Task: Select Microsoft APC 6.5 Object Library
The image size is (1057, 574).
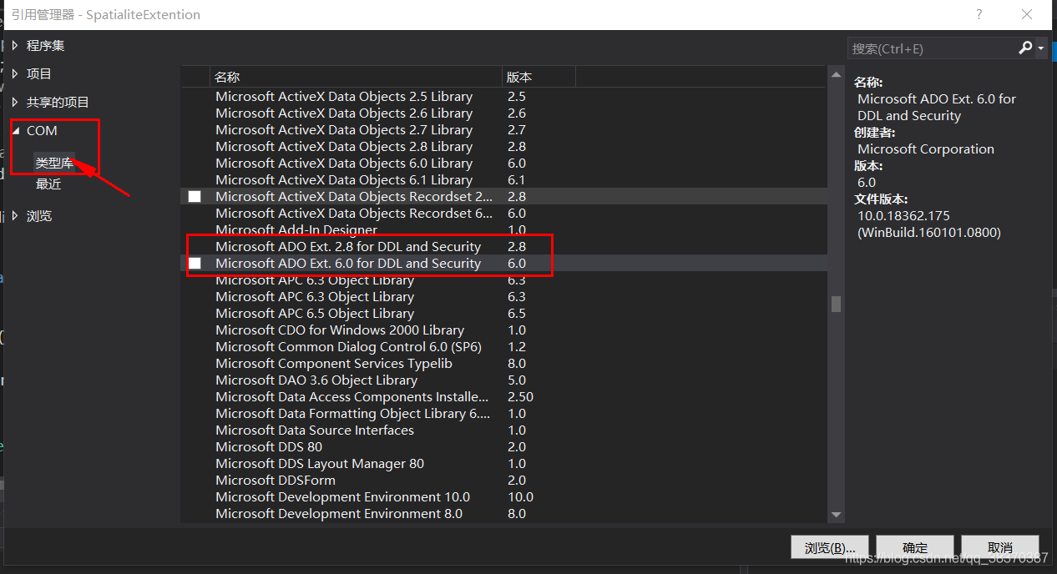Action: pyautogui.click(x=504, y=314)
